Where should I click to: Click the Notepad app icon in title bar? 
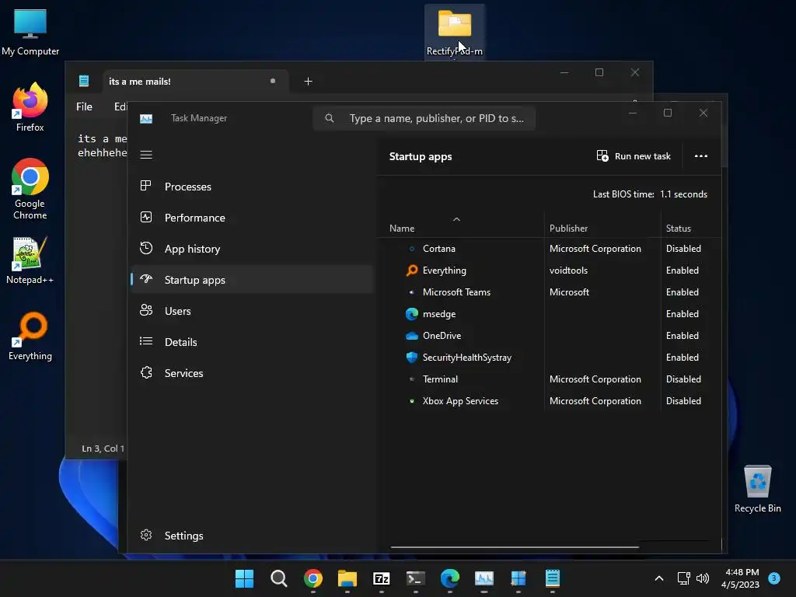click(x=84, y=81)
